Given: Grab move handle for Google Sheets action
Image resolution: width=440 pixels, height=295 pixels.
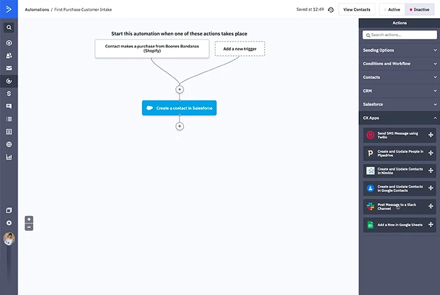Looking at the screenshot, I should pyautogui.click(x=431, y=225).
